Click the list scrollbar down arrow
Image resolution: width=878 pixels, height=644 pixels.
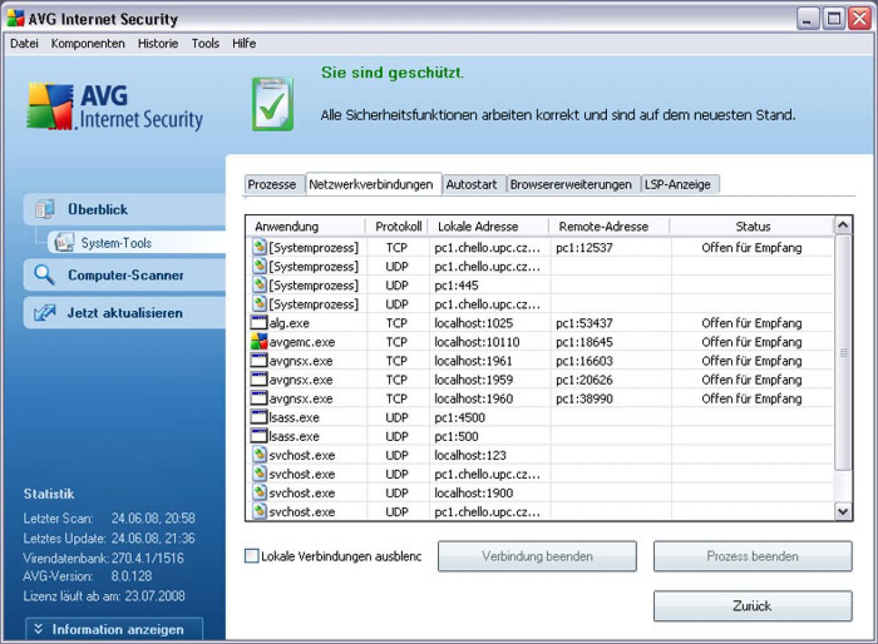click(844, 511)
